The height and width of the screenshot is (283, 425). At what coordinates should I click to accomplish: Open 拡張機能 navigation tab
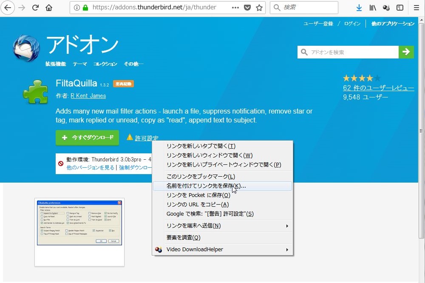(56, 64)
